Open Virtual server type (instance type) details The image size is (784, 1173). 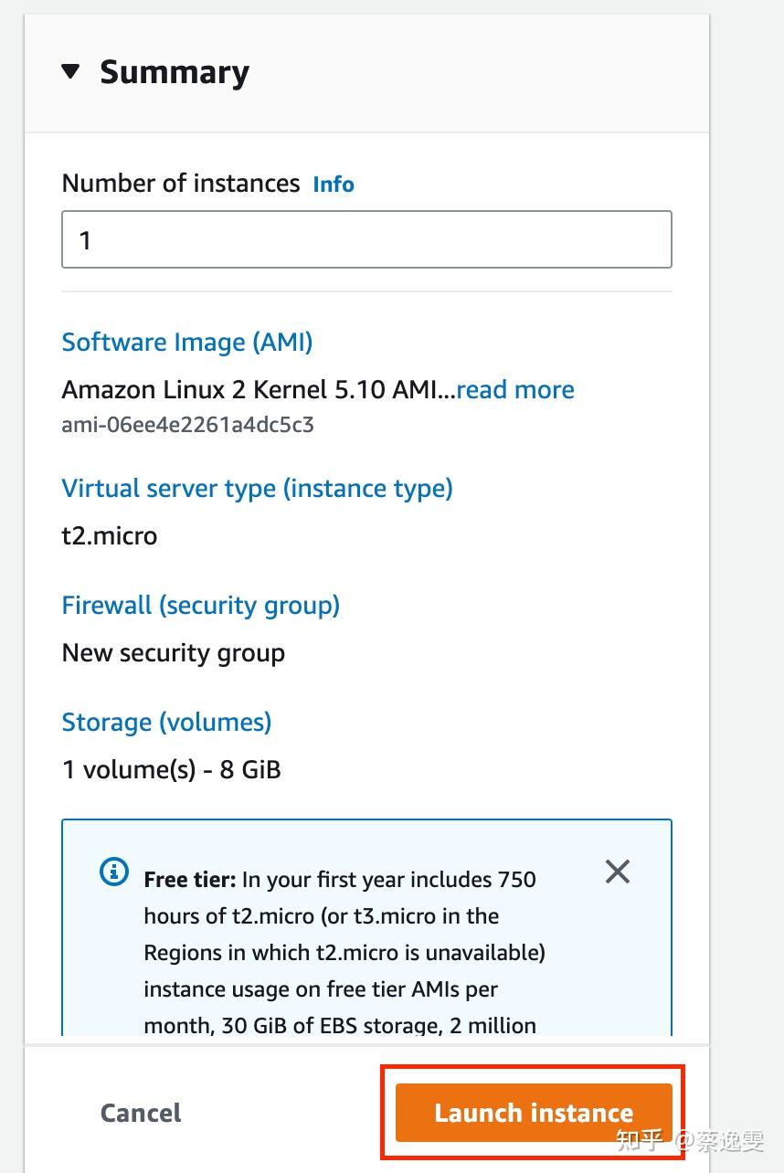tap(257, 488)
